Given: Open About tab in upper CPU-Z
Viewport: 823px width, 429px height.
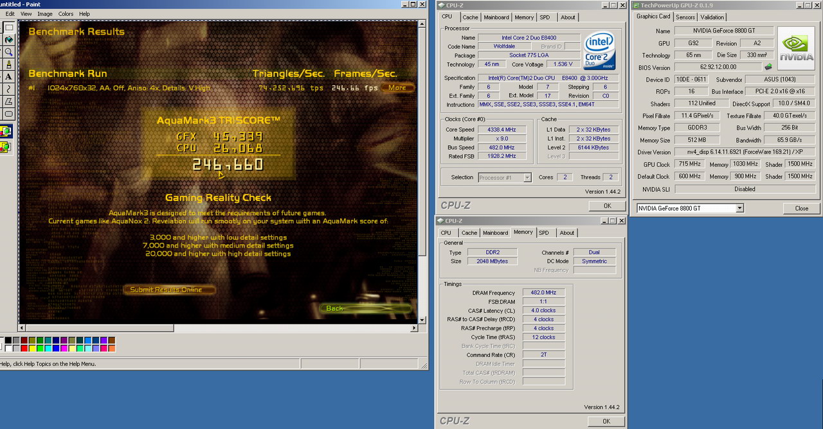Looking at the screenshot, I should (x=568, y=17).
